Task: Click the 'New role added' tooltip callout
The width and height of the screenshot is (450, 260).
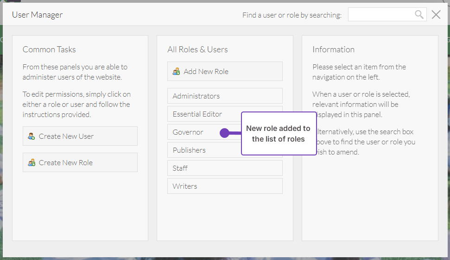Action: tap(279, 134)
